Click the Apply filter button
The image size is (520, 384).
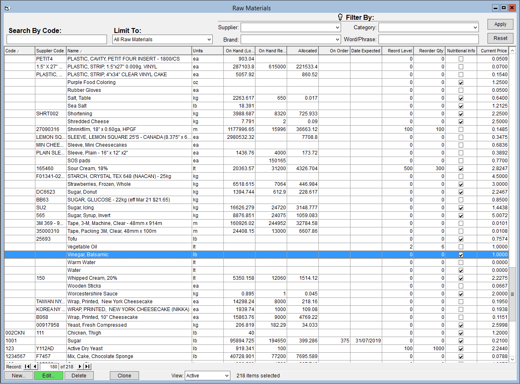tap(500, 24)
